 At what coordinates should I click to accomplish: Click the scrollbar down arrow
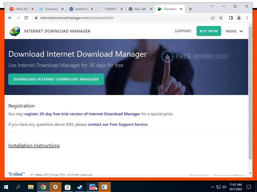coord(250,173)
